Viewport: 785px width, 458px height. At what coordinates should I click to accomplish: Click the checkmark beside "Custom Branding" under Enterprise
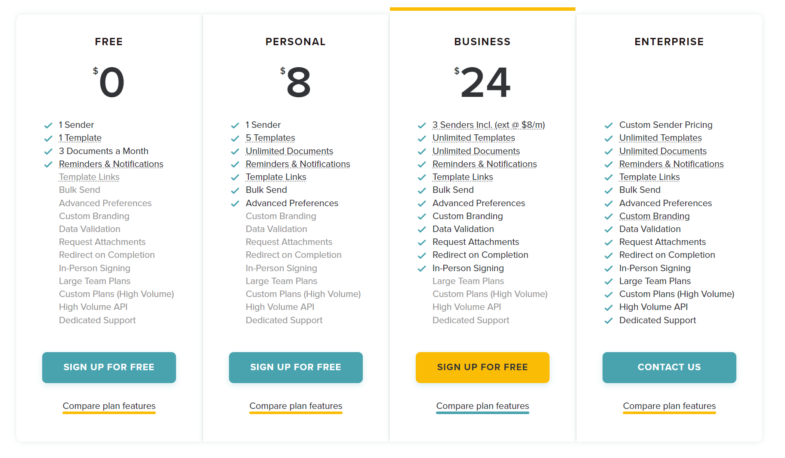tap(609, 217)
